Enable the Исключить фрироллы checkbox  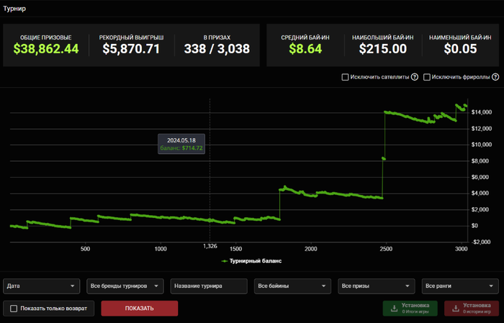[x=426, y=77]
